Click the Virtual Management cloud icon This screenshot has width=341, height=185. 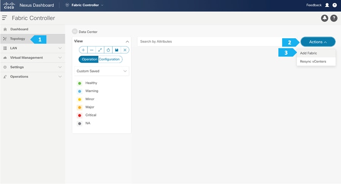(x=5, y=58)
